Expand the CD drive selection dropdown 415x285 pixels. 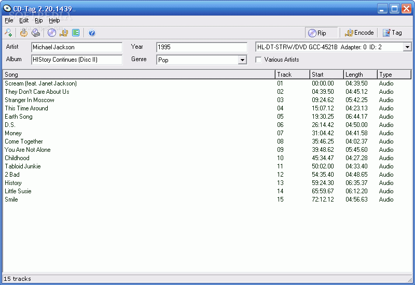pos(407,47)
